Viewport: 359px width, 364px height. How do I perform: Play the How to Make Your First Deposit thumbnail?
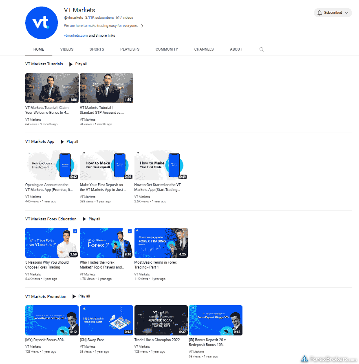(106, 165)
